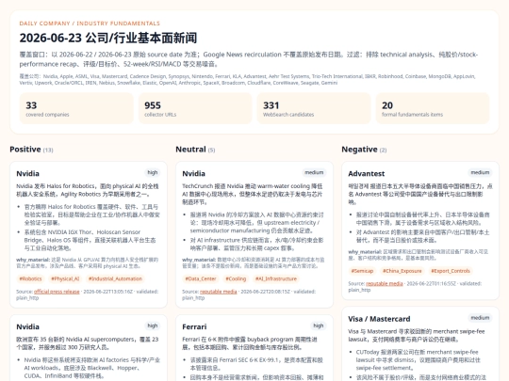Image resolution: width=509 pixels, height=381 pixels.
Task: Click the 955 collector URLs stat card
Action: click(x=195, y=108)
